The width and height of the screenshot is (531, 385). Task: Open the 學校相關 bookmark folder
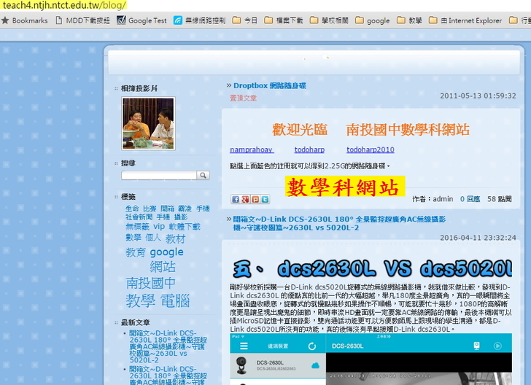(329, 20)
